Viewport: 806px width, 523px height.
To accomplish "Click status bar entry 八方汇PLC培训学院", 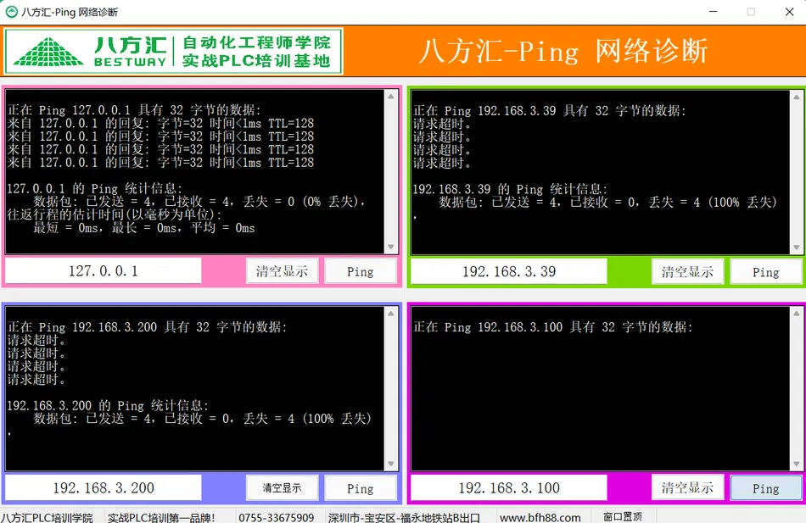I will tap(48, 517).
